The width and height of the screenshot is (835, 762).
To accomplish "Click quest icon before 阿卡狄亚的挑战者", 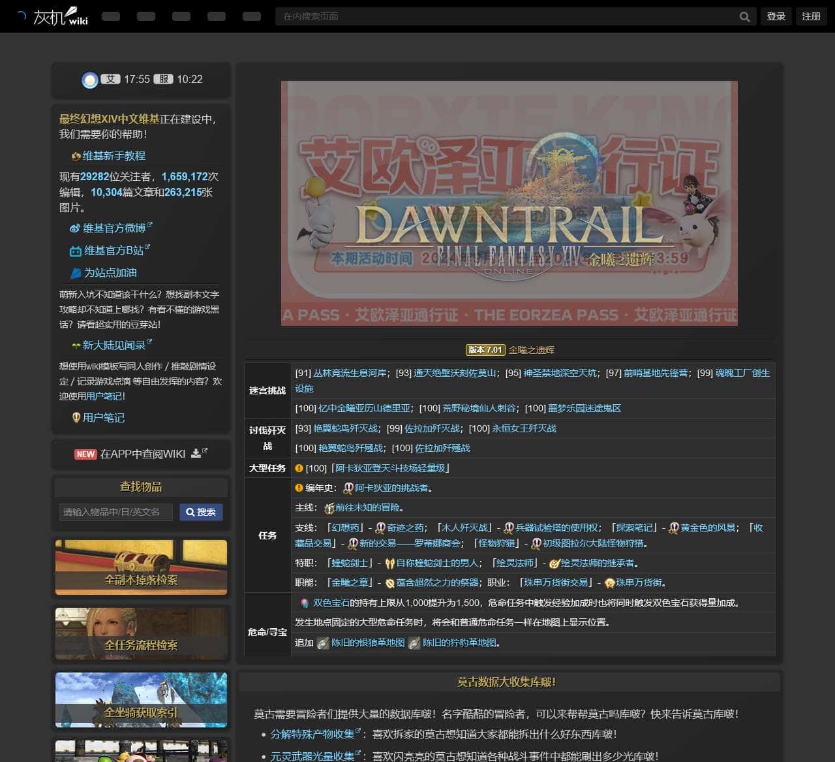I will [348, 488].
